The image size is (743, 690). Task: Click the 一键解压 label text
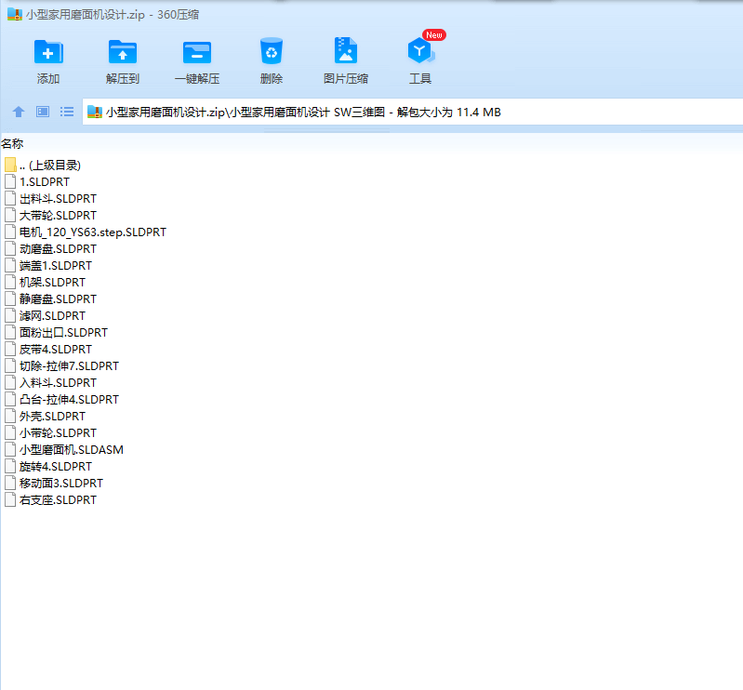[196, 79]
